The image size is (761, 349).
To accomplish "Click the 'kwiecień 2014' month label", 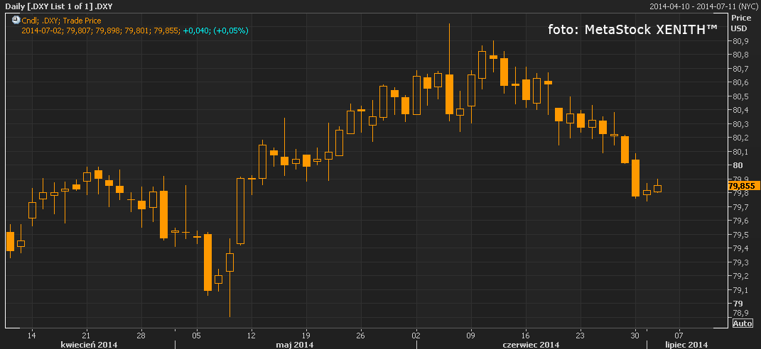I will (88, 345).
